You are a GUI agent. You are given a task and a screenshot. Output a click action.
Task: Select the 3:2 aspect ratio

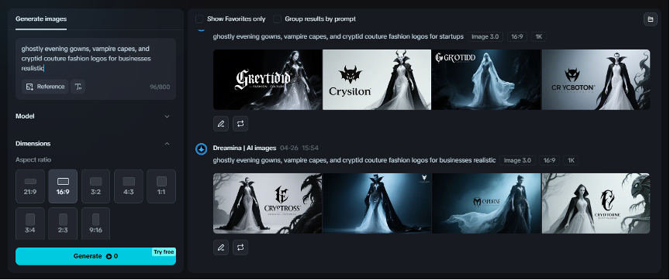(95, 186)
